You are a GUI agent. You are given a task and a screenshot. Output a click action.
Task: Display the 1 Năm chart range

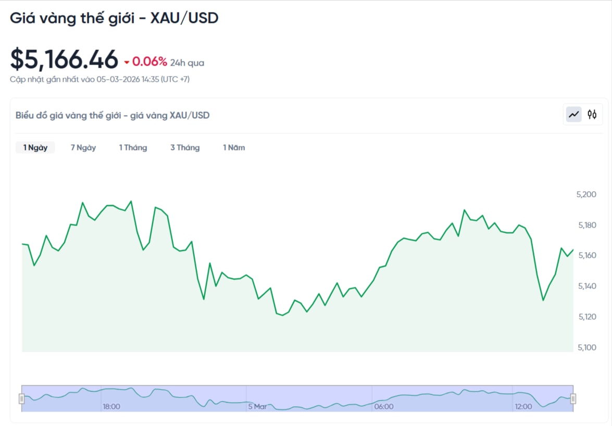point(234,147)
